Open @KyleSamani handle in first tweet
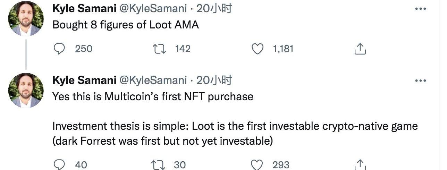Viewport: 447px width, 170px height. tap(153, 9)
